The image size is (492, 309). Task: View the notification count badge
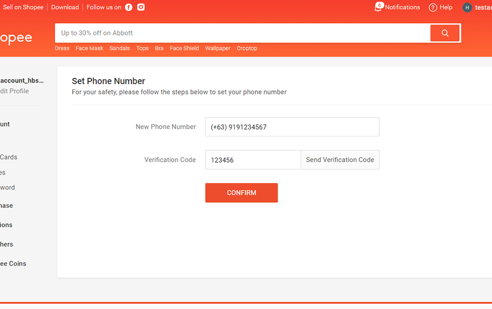tap(379, 4)
